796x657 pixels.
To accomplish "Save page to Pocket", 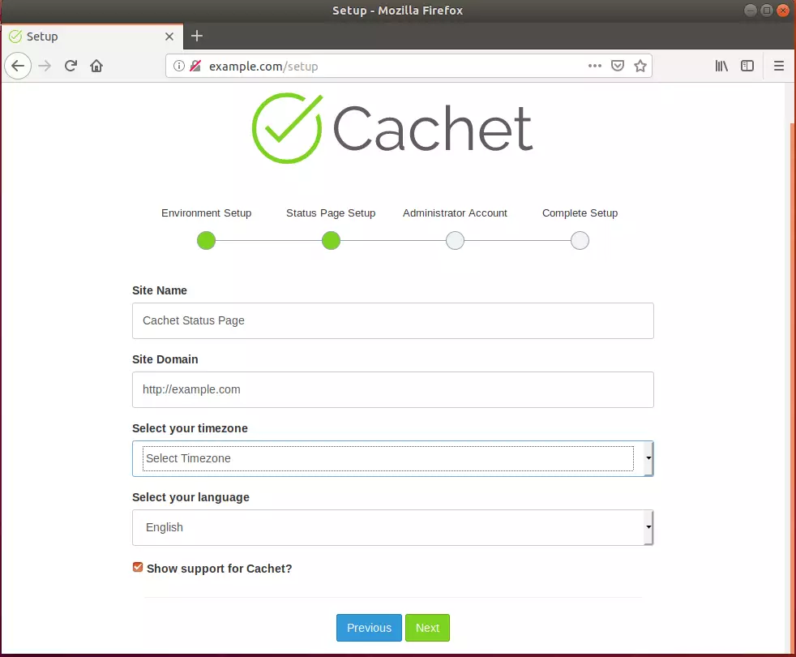I will click(x=618, y=66).
